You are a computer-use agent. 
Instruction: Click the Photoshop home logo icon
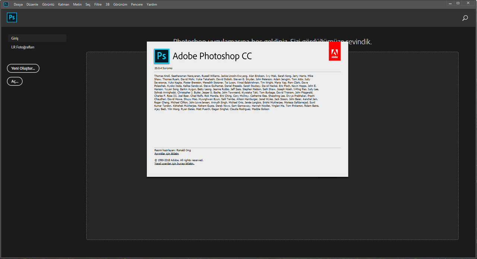[x=12, y=18]
